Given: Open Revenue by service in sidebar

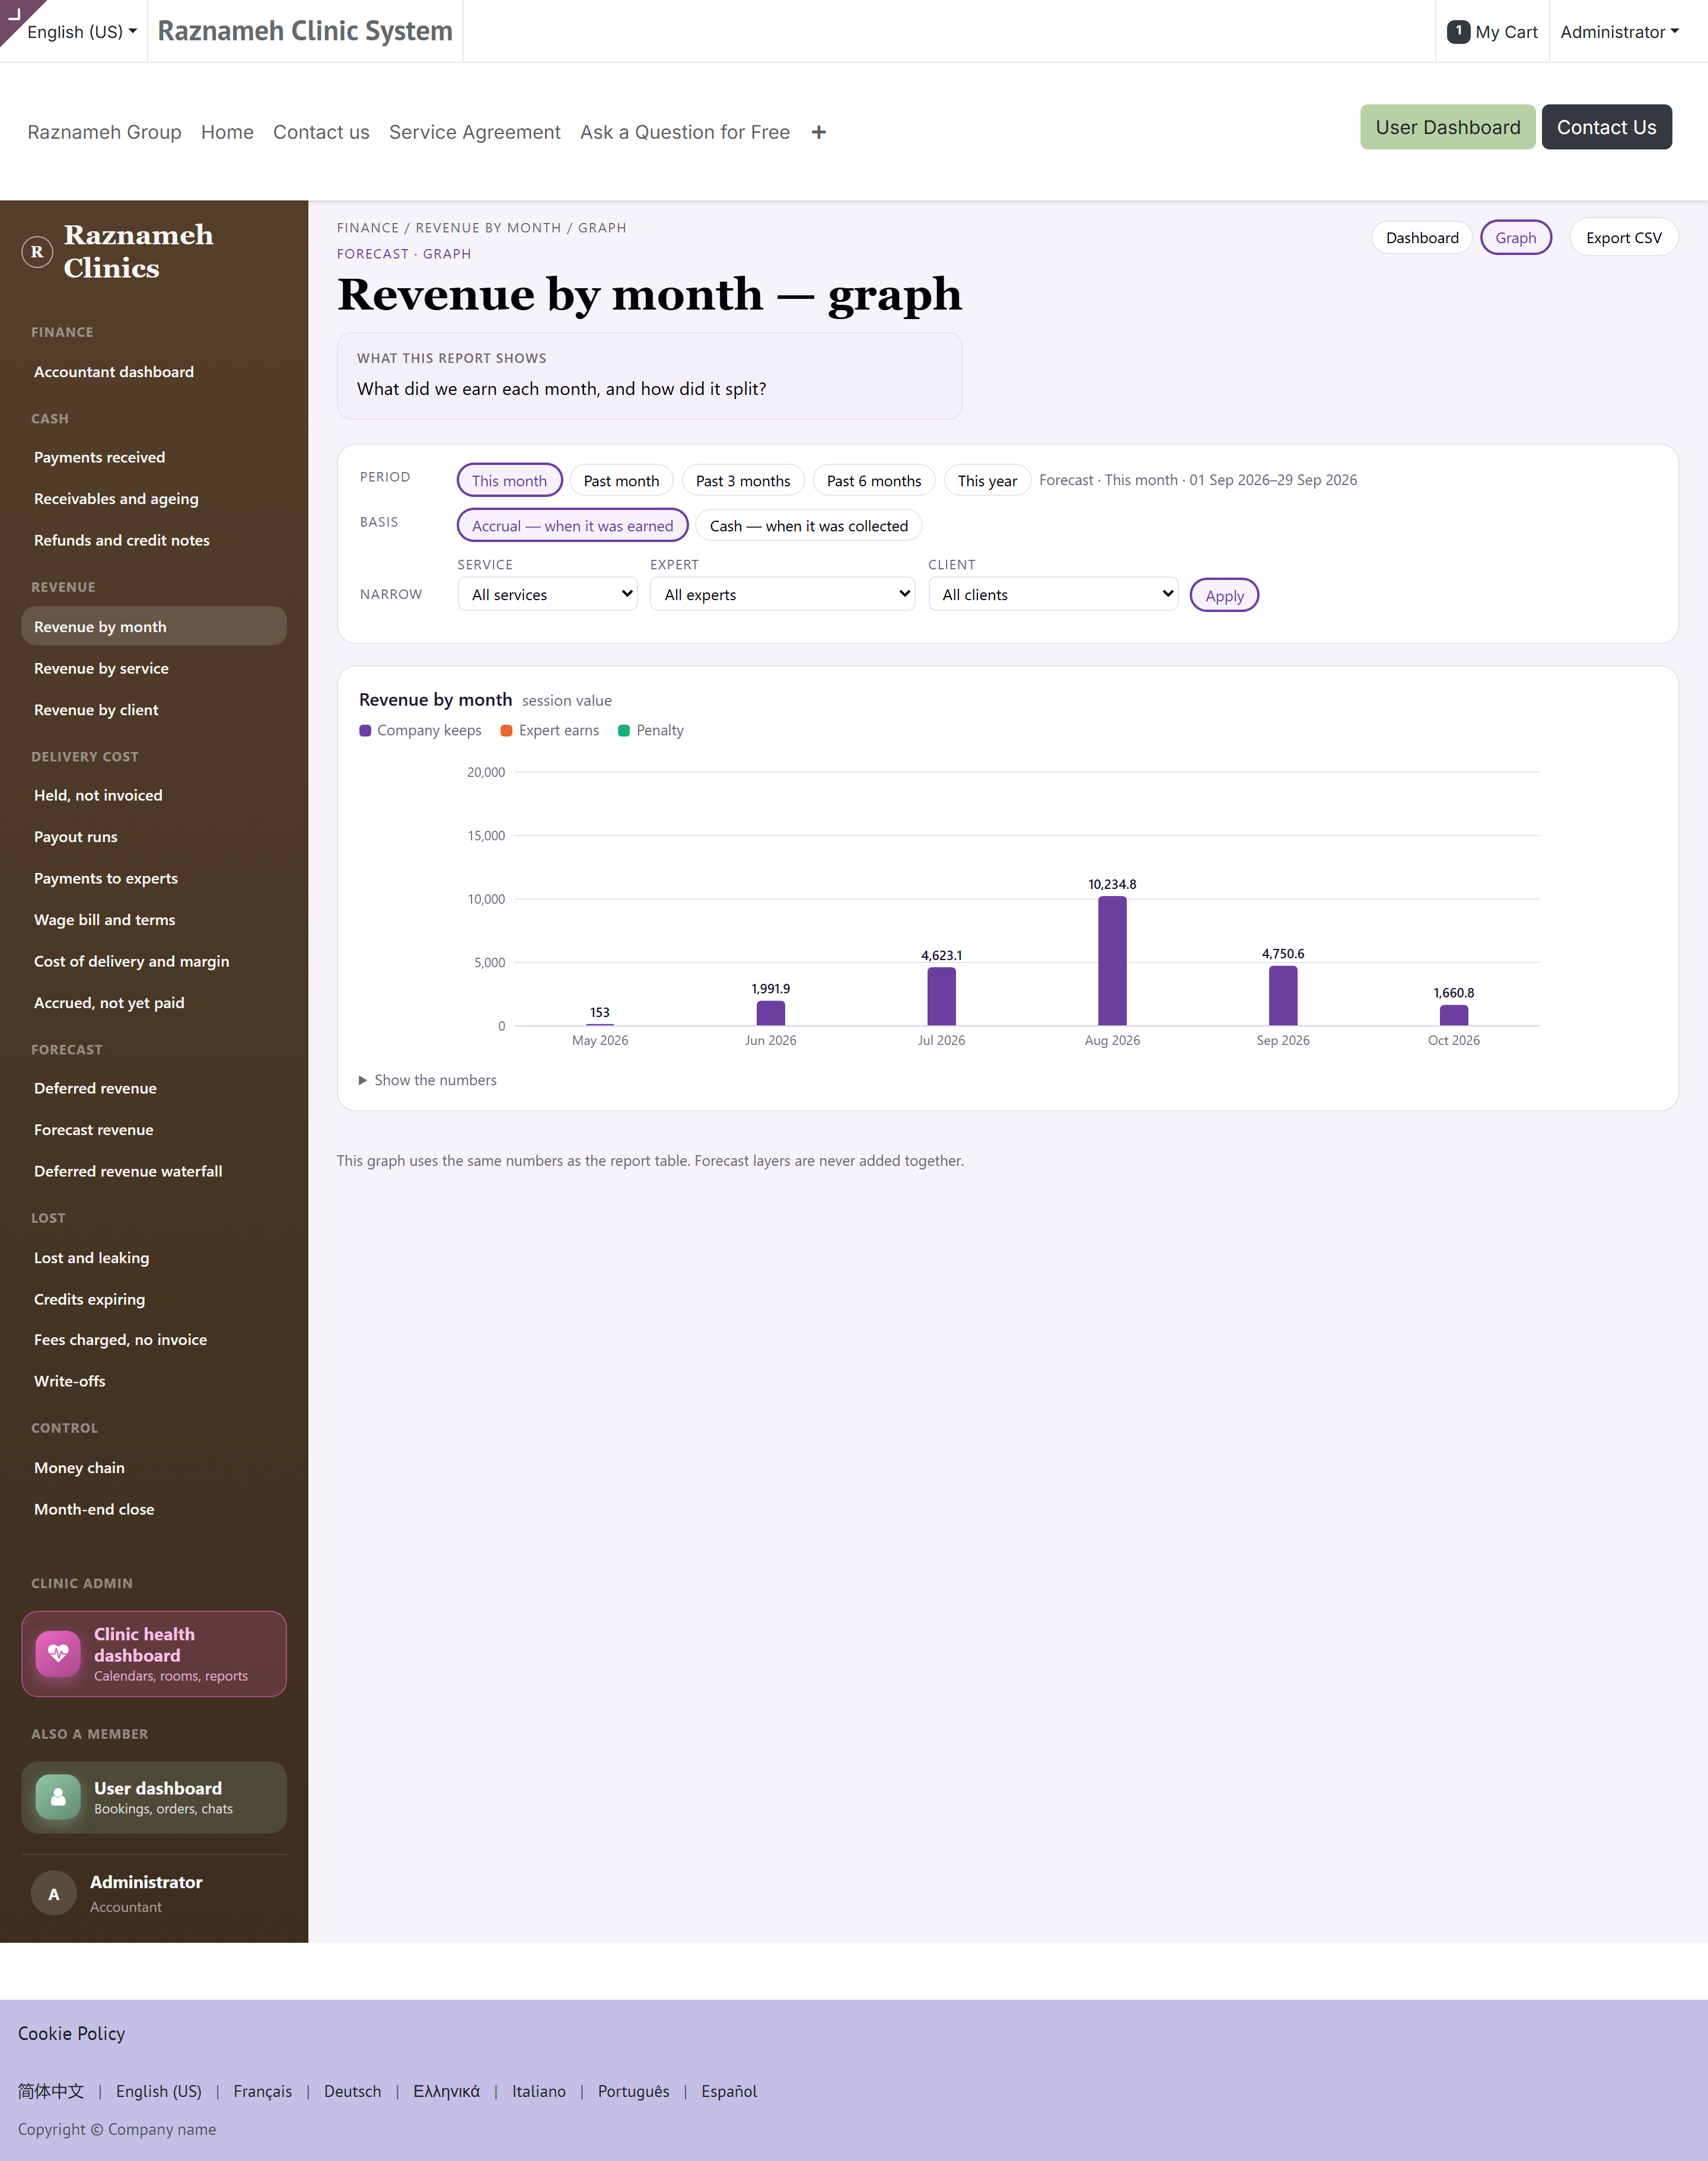Looking at the screenshot, I should click(x=154, y=668).
